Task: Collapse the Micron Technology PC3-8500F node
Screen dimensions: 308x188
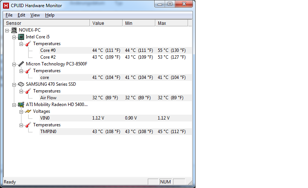Action: [x=14, y=64]
